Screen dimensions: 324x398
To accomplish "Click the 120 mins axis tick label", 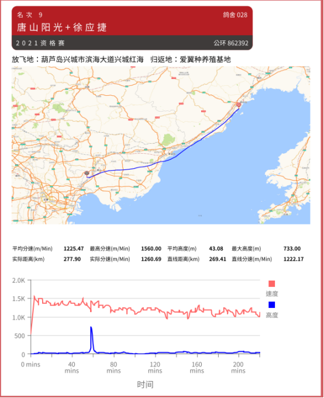I will point(155,368).
